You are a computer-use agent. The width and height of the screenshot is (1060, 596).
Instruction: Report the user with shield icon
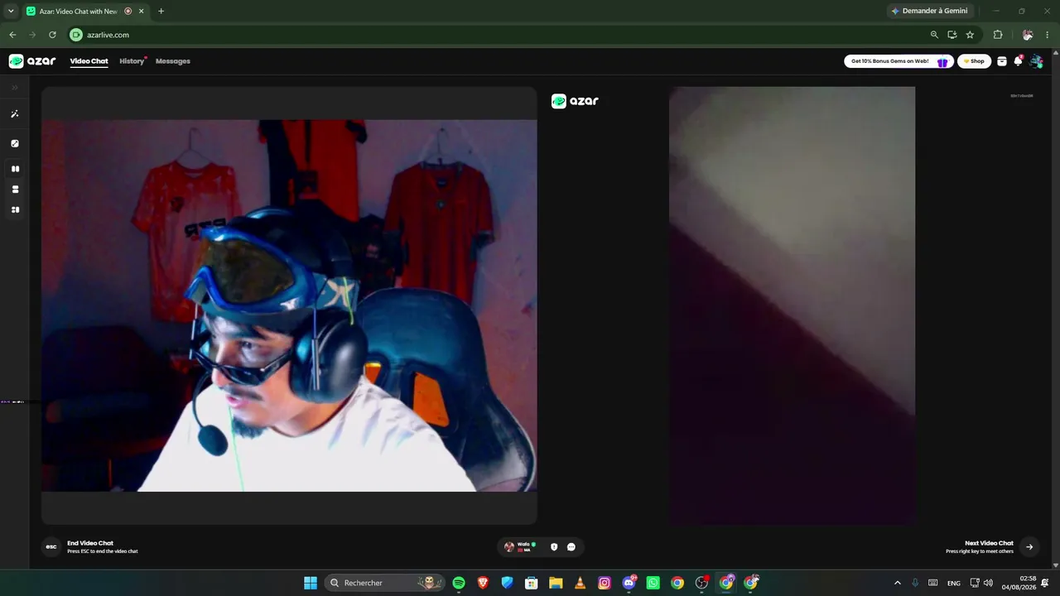coord(554,546)
